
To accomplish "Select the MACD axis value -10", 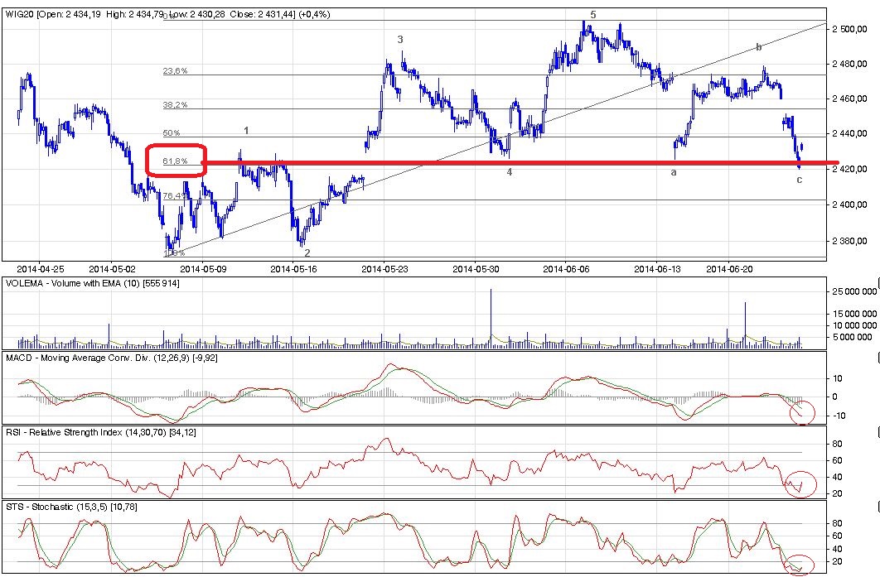I will [x=838, y=416].
